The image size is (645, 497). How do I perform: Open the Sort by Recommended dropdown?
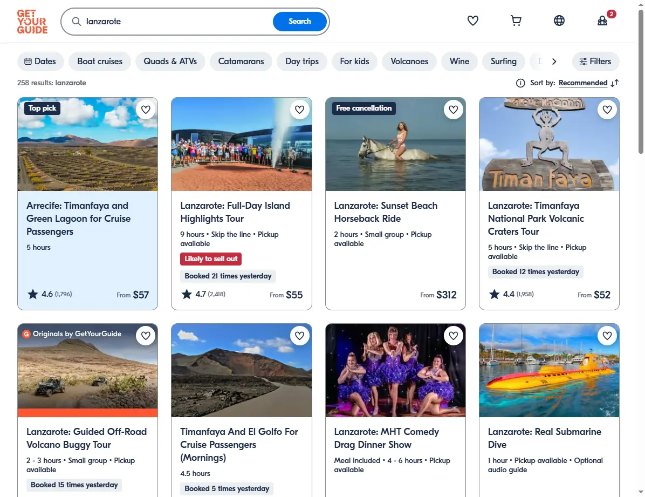(x=583, y=83)
